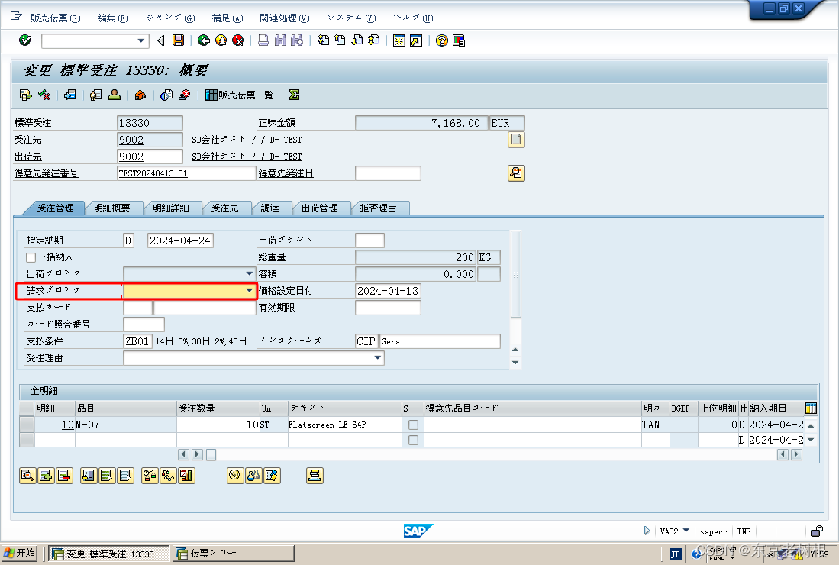Screen dimensions: 839x565
Task: Click the item configuration flasks icon
Action: coord(253,475)
